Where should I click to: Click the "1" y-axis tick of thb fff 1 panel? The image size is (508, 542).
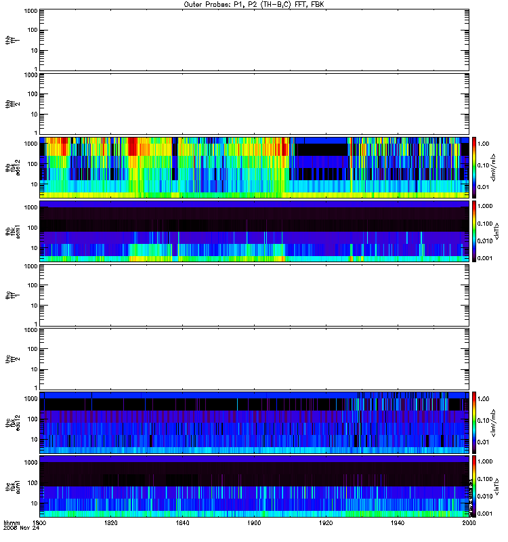click(x=36, y=69)
